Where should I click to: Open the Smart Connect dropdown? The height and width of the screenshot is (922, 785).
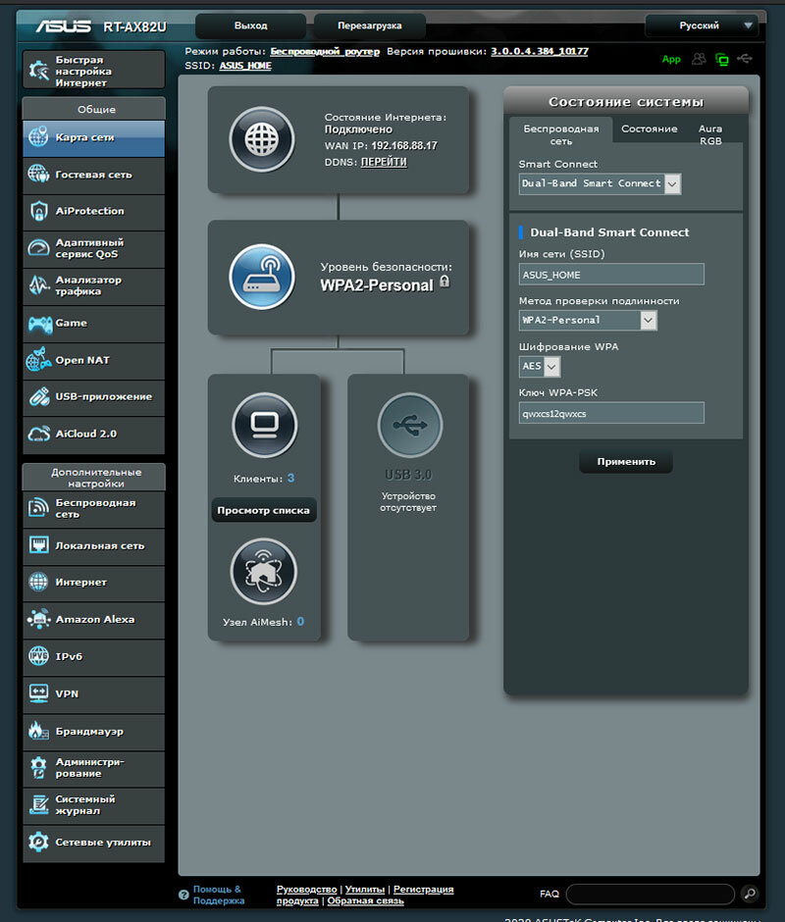[600, 183]
